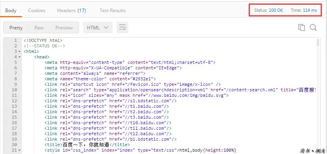Open search in response body

tap(313, 27)
